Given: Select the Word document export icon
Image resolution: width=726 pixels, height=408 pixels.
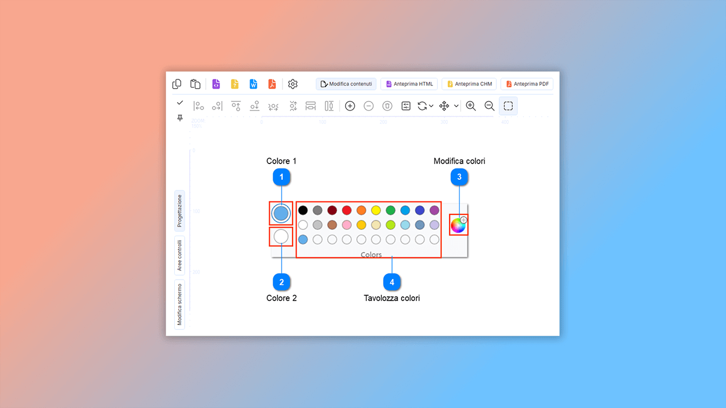Looking at the screenshot, I should point(253,84).
